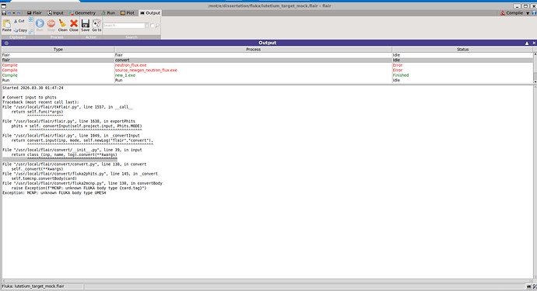Click the undo arrow icon
Viewport: 537px width, 291px height.
point(9,13)
